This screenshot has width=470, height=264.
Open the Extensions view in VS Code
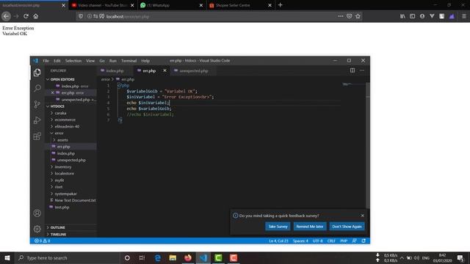pyautogui.click(x=37, y=136)
